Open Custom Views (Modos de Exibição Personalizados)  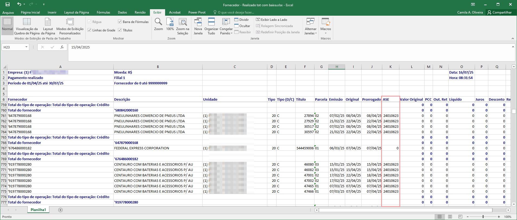(70, 26)
